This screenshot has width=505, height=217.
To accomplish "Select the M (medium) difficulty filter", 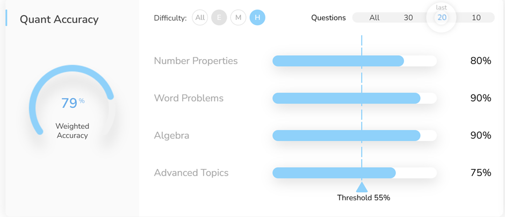I will click(x=238, y=18).
